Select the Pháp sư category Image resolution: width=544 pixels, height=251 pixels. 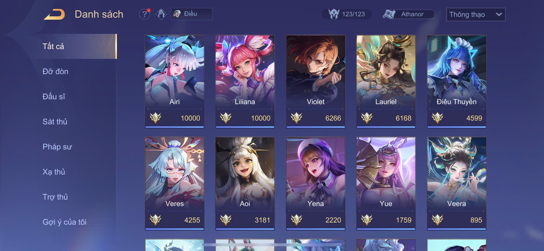coord(57,147)
